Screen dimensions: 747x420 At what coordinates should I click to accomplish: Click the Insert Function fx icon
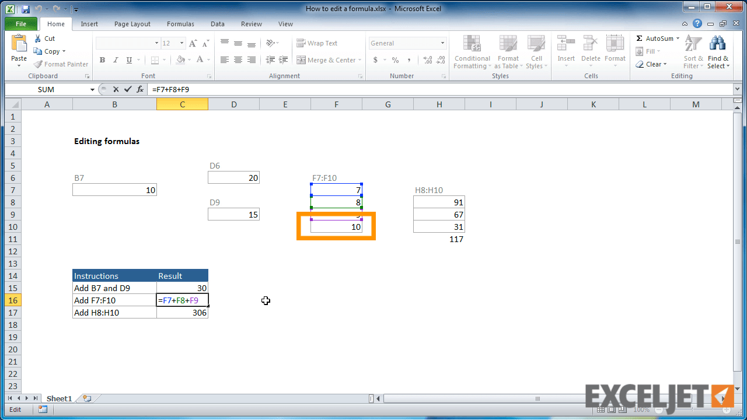coord(139,89)
